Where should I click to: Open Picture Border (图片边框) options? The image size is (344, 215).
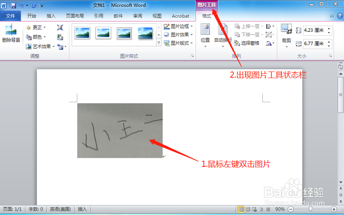pos(178,26)
